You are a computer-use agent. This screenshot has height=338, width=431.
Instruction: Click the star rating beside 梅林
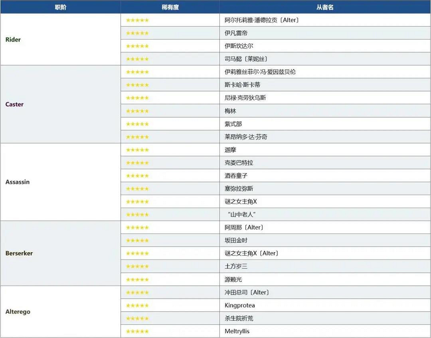137,111
